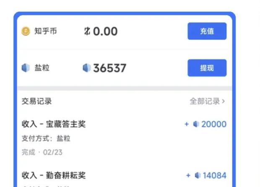The image size is (260, 187).
Task: Click the currency symbol before 0.00
Action: pyautogui.click(x=87, y=31)
